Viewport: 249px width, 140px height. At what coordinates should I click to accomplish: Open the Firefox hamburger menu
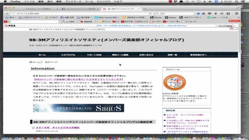click(x=237, y=14)
